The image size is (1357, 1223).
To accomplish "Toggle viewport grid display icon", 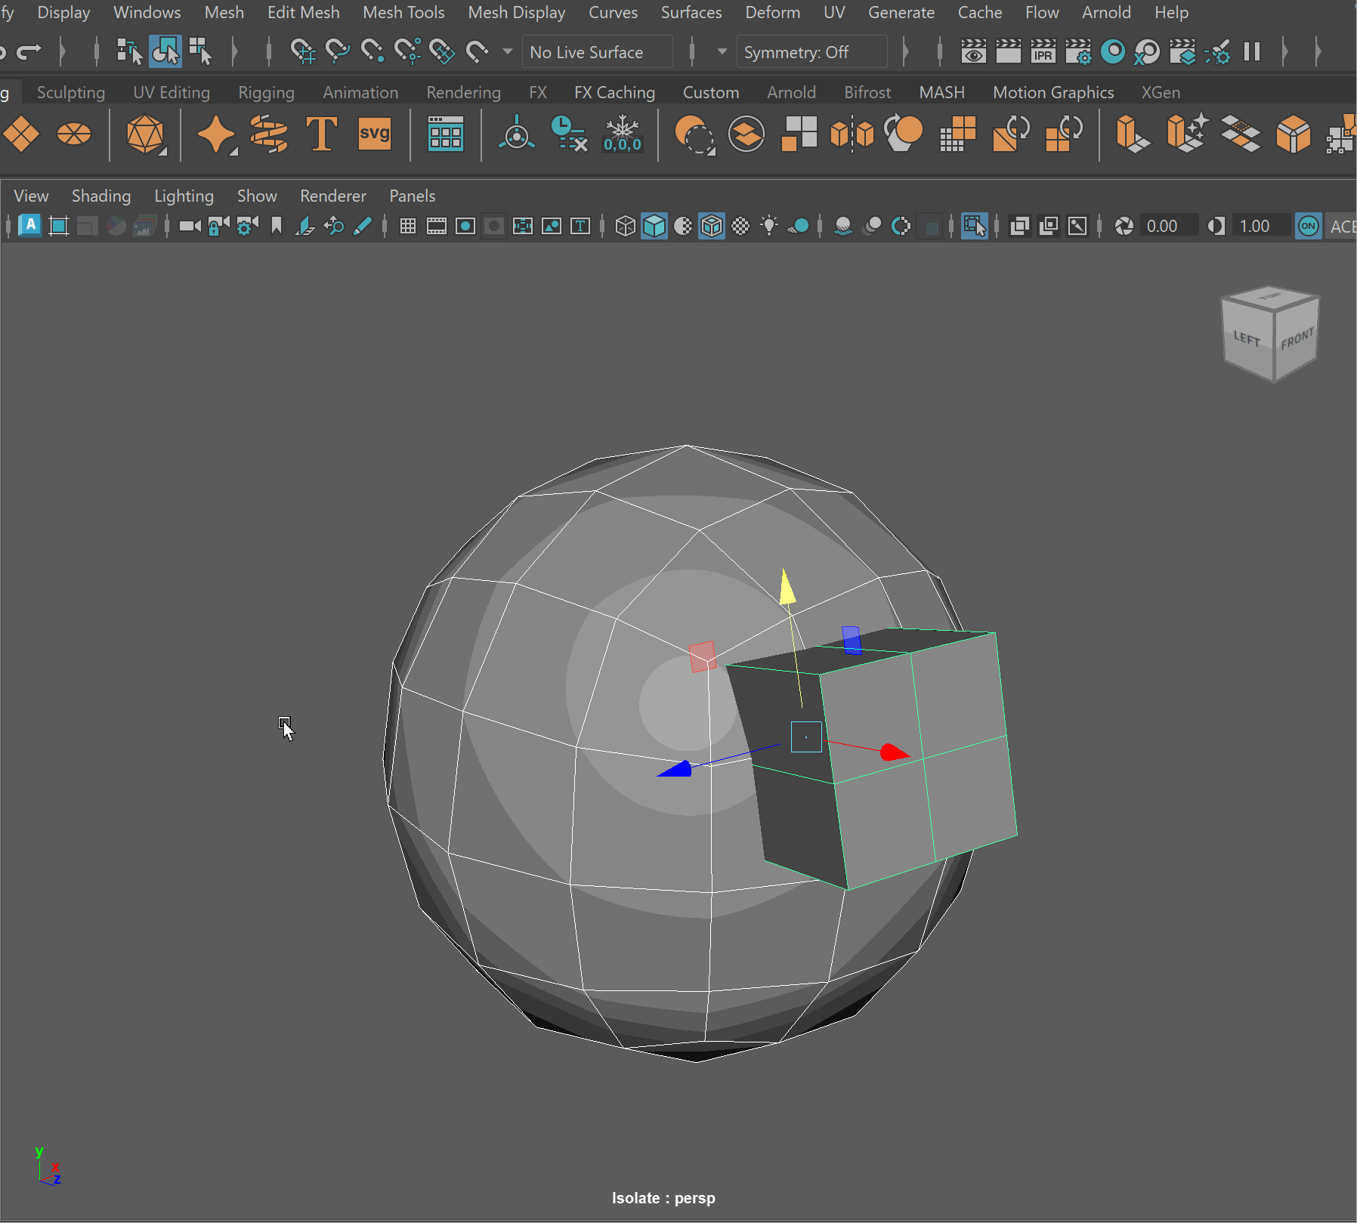I will point(408,226).
